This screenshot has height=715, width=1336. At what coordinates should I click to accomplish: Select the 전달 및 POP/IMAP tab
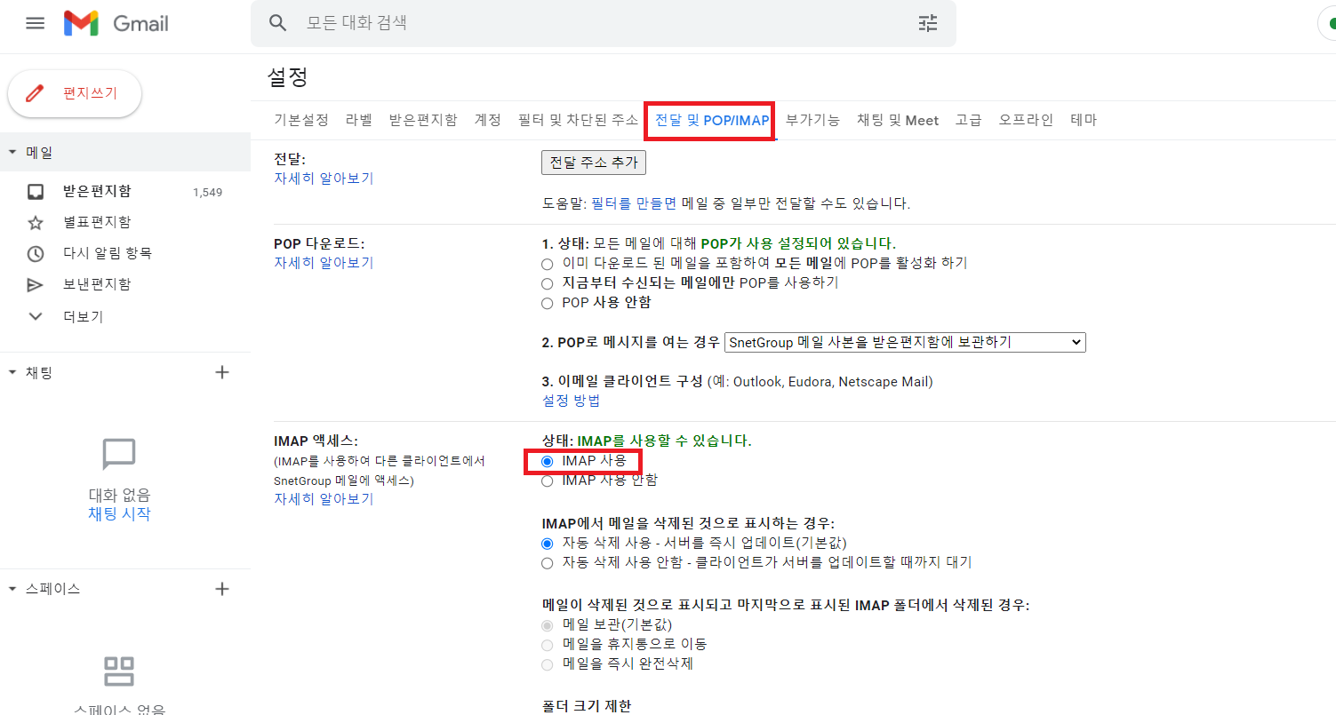712,120
